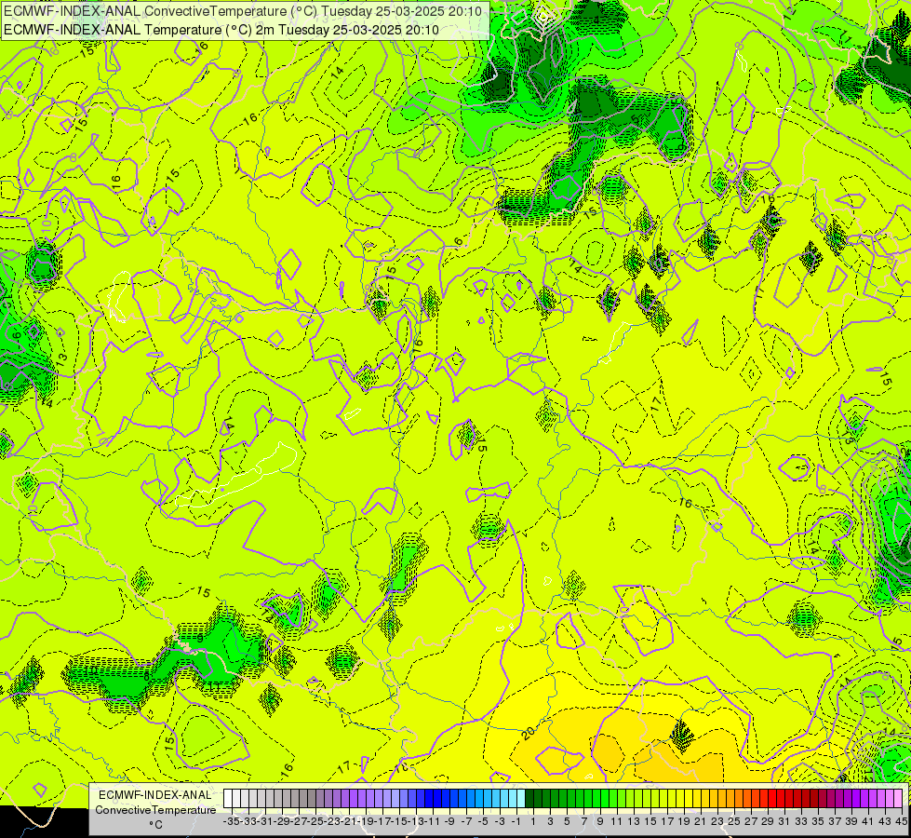The image size is (911, 838).
Task: Select the bright green 9 °C legend swatch
Action: (596, 799)
